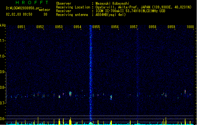Click the strong meteor echo after 0953
The height and width of the screenshot is (125, 197).
pyautogui.click(x=70, y=94)
